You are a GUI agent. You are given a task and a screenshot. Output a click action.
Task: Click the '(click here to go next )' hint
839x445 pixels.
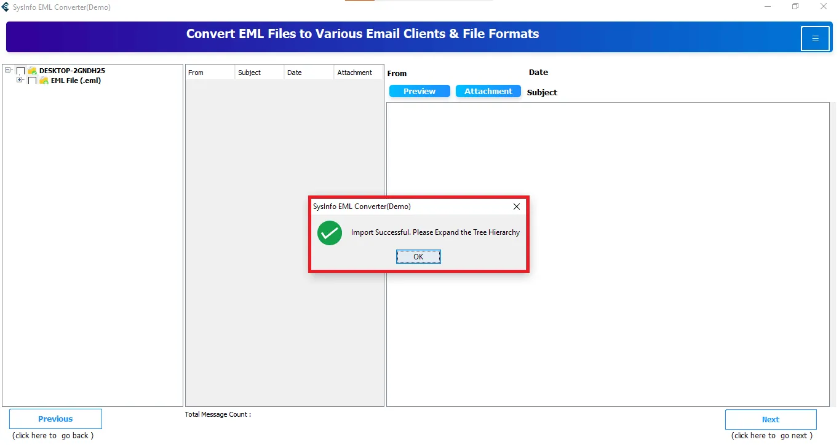click(x=772, y=436)
